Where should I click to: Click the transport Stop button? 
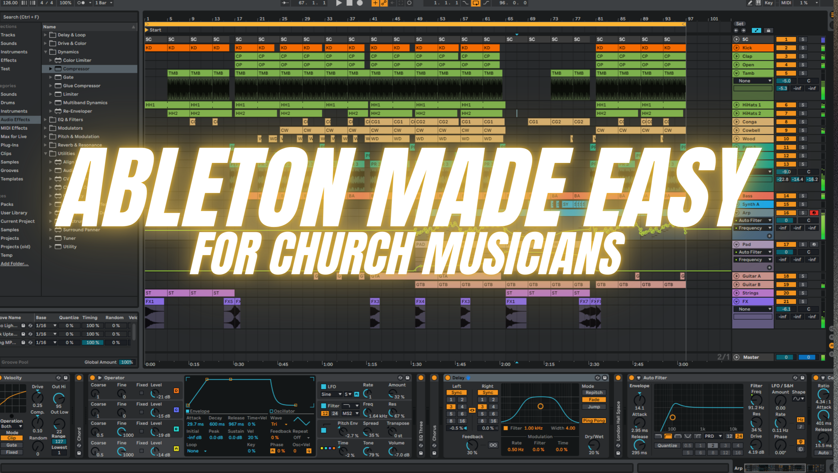pos(349,3)
